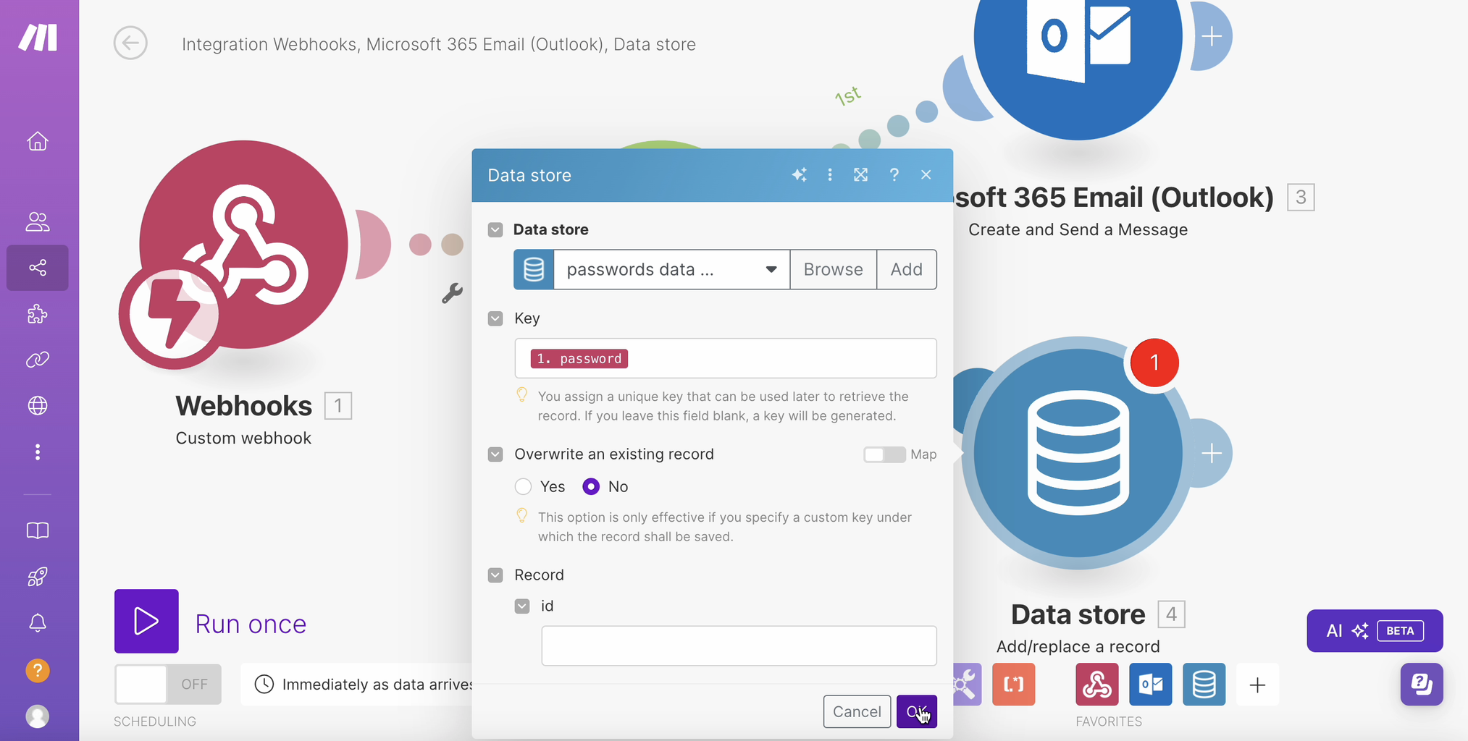Image resolution: width=1468 pixels, height=741 pixels.
Task: Click the Webhooks favorite icon in toolbar
Action: click(1097, 685)
